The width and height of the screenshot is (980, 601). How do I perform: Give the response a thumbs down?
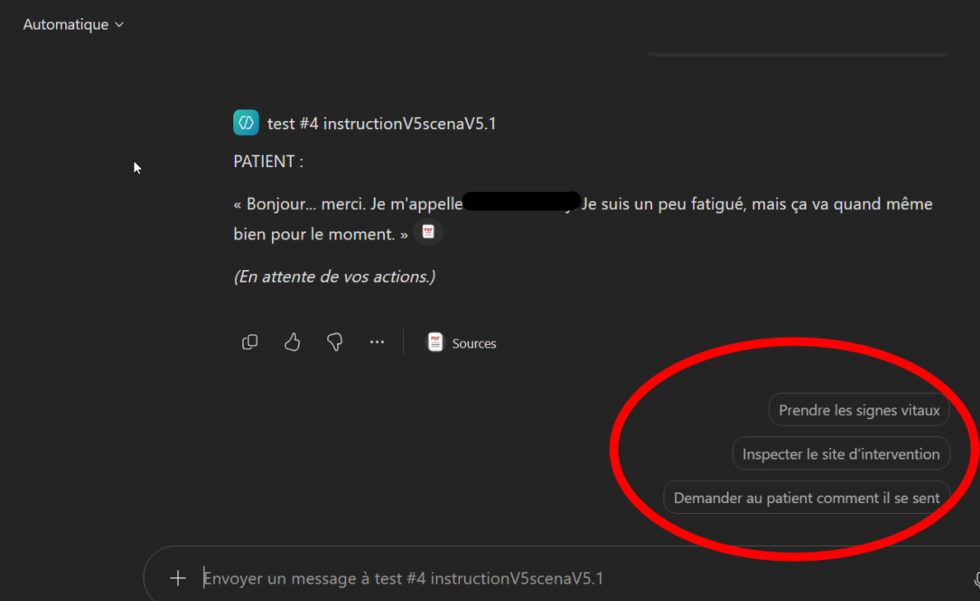335,342
